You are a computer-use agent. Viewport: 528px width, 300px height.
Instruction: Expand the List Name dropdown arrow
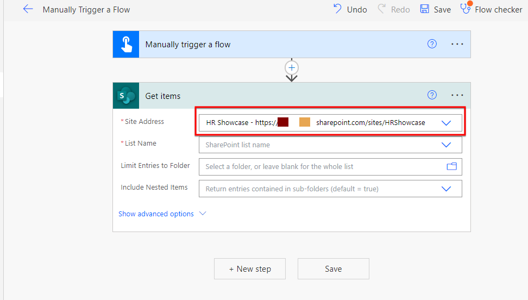point(446,145)
